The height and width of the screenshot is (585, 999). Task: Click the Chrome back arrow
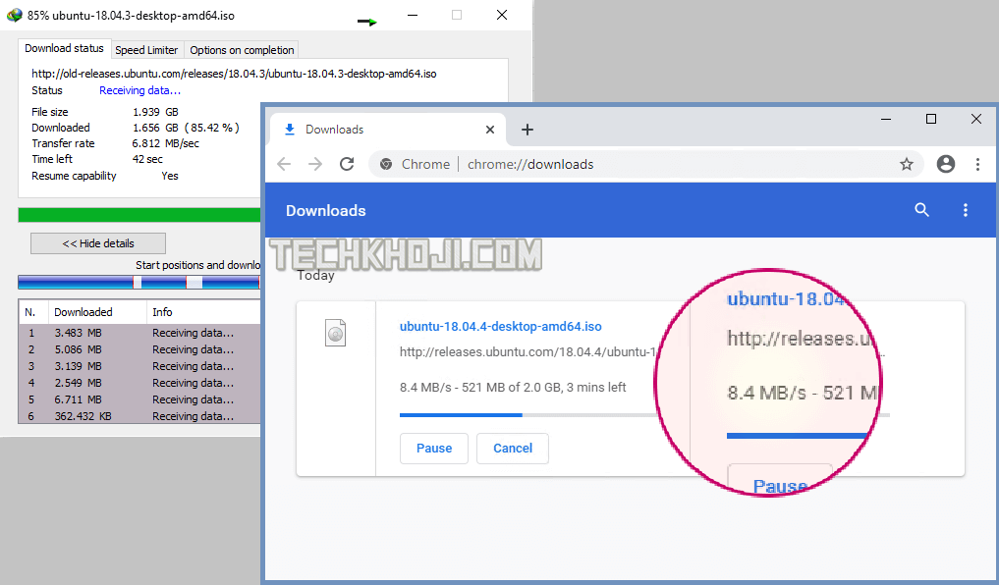(x=284, y=164)
